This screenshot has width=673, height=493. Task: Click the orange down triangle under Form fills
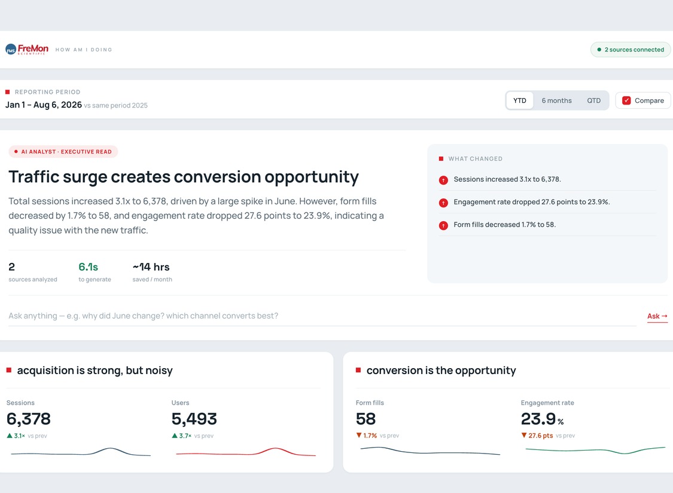[359, 436]
